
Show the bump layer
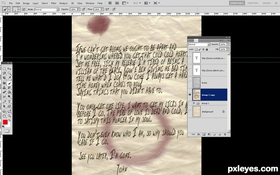tap(190, 83)
